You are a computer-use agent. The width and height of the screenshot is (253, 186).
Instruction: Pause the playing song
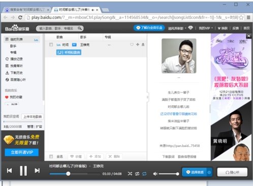(x=23, y=171)
